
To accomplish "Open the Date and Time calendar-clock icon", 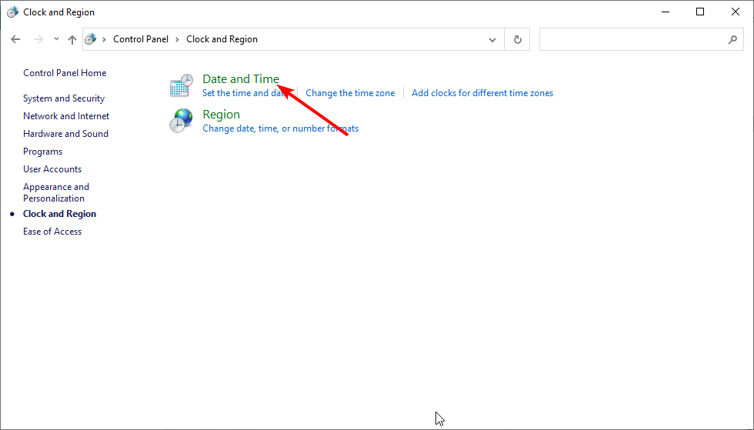I will tap(182, 85).
